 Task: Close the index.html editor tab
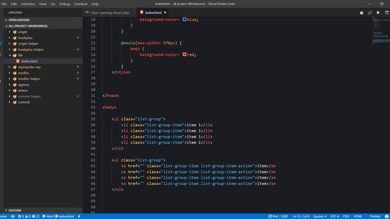pyautogui.click(x=165, y=12)
